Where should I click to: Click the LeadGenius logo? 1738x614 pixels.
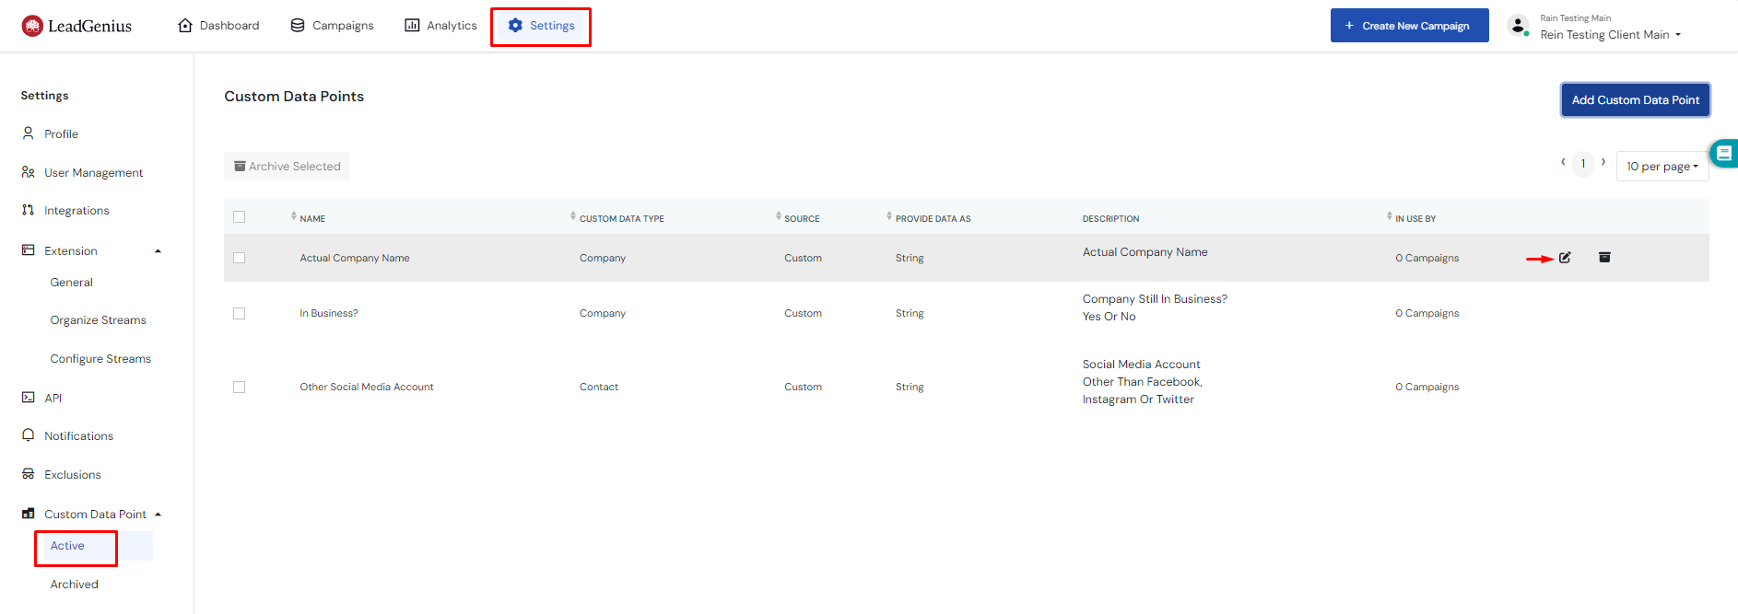[76, 26]
